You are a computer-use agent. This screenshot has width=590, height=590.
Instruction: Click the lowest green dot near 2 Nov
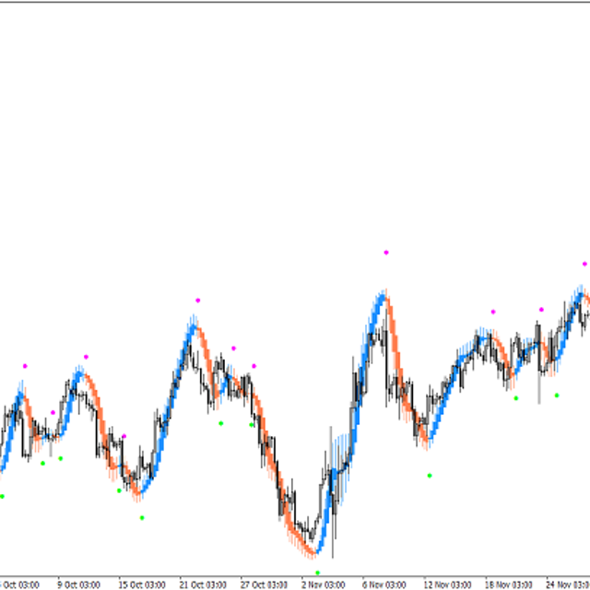coord(318,572)
